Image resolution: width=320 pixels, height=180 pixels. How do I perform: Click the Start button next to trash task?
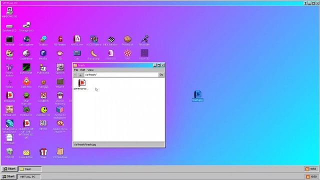pos(9,169)
